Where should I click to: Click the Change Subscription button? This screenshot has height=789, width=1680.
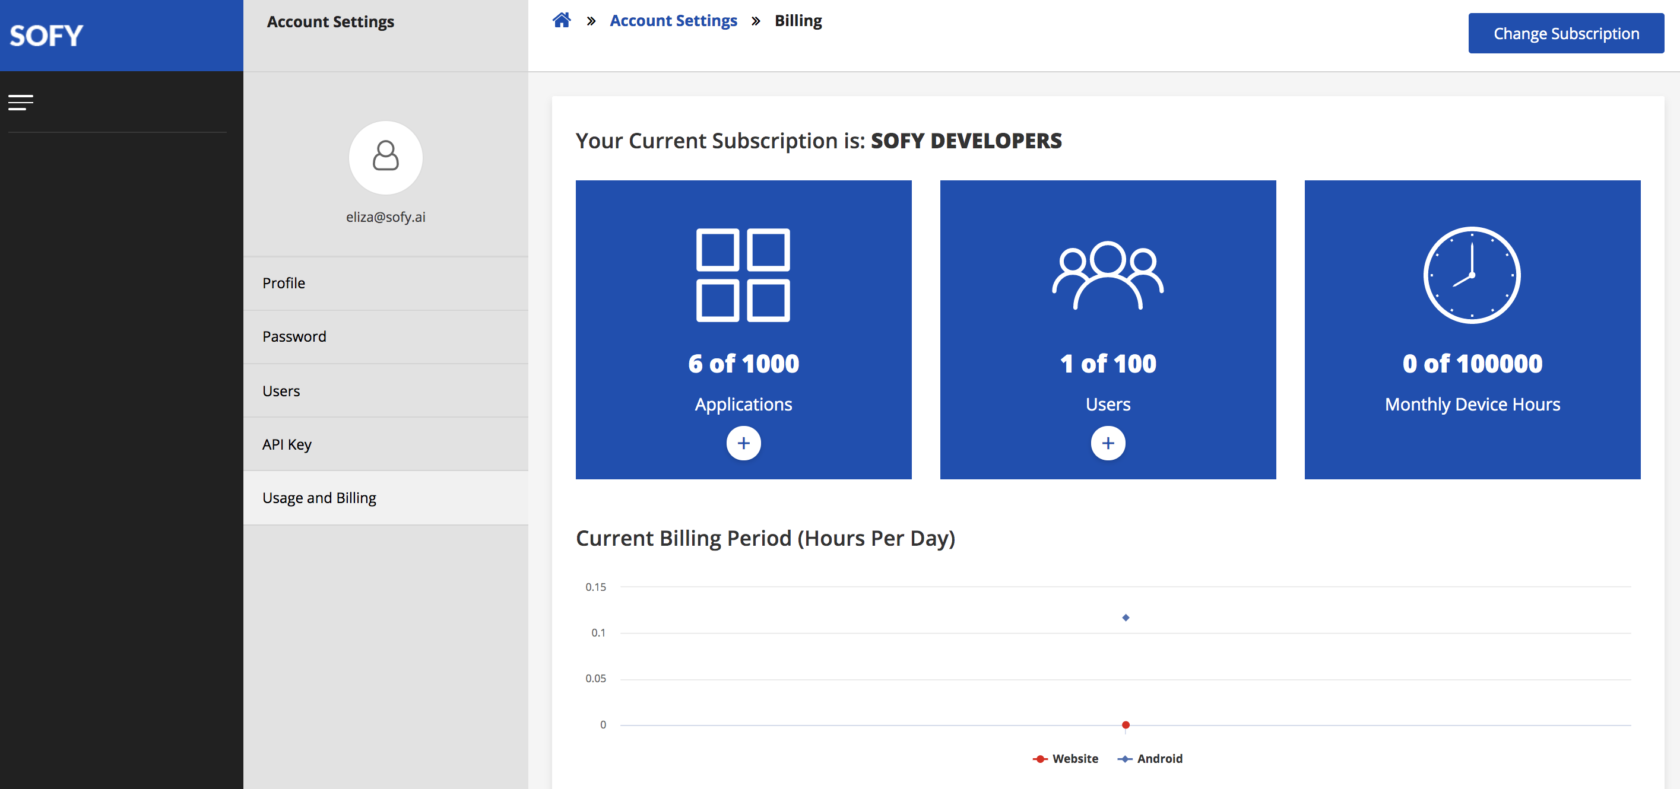click(x=1566, y=33)
